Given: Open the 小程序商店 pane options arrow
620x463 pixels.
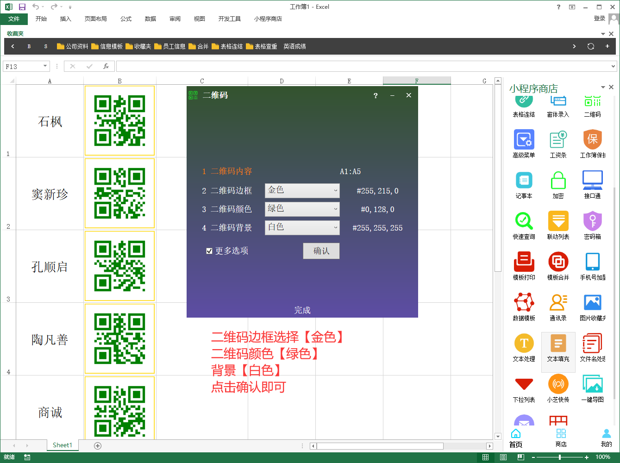Looking at the screenshot, I should click(603, 87).
